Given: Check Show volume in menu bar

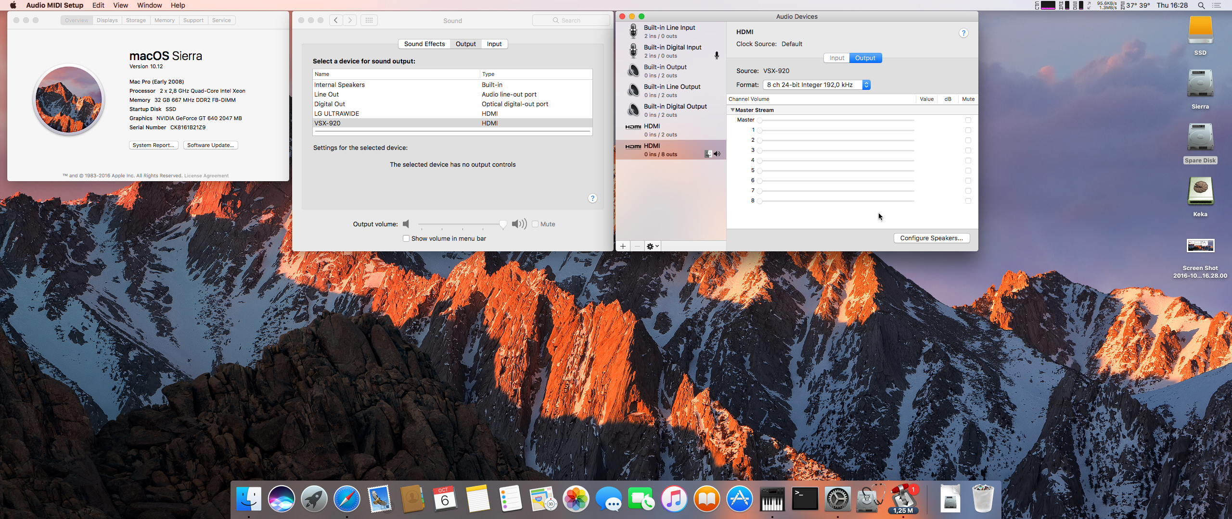Looking at the screenshot, I should tap(406, 238).
